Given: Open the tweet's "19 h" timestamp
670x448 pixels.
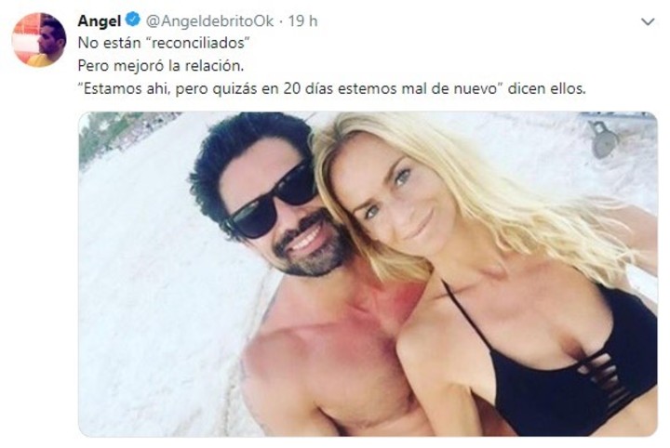Looking at the screenshot, I should click(302, 20).
